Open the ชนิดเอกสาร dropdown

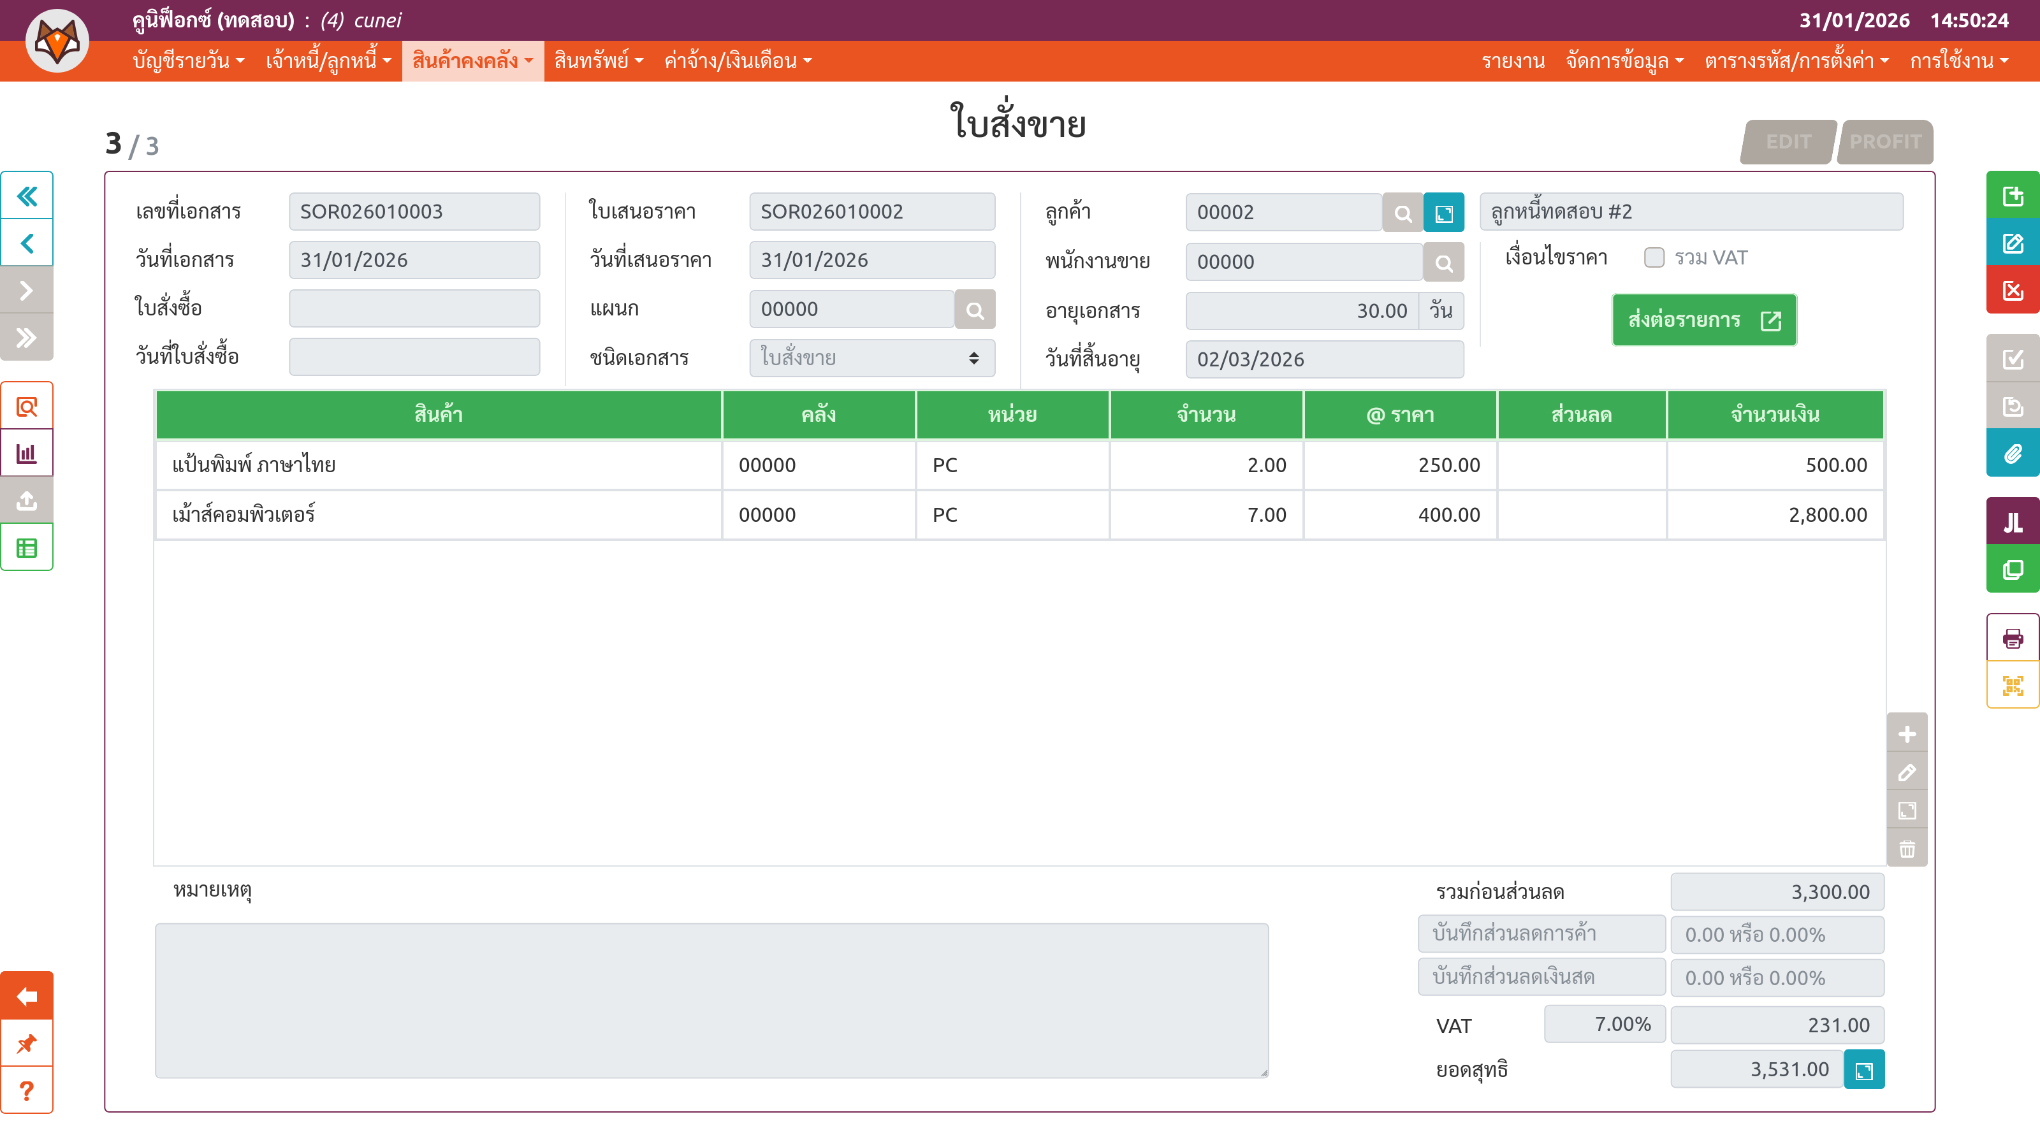[871, 359]
